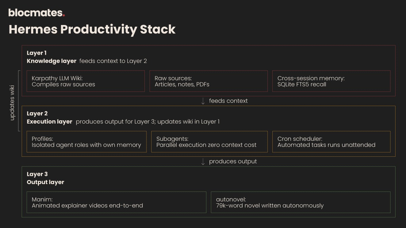Viewport: 406px width, 228px height.
Task: Click the feeds context down arrow
Action: tap(203, 101)
